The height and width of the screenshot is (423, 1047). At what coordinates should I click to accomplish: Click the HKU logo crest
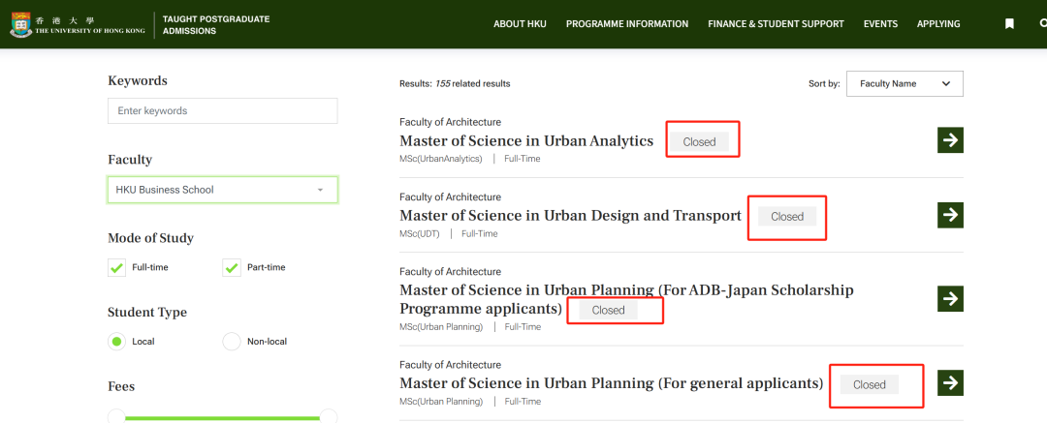19,24
